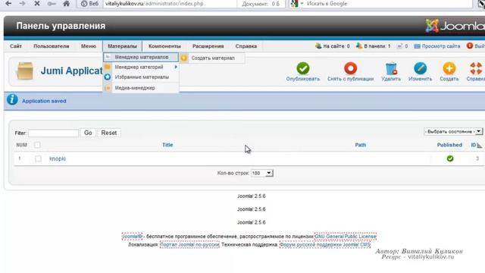Screen dimensions: 485x273
Task: Click the blue info icon beside Application saved
Action: tap(12, 99)
